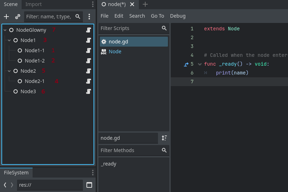Select the Node1-1 tree item
The height and width of the screenshot is (192, 288).
[x=34, y=50]
